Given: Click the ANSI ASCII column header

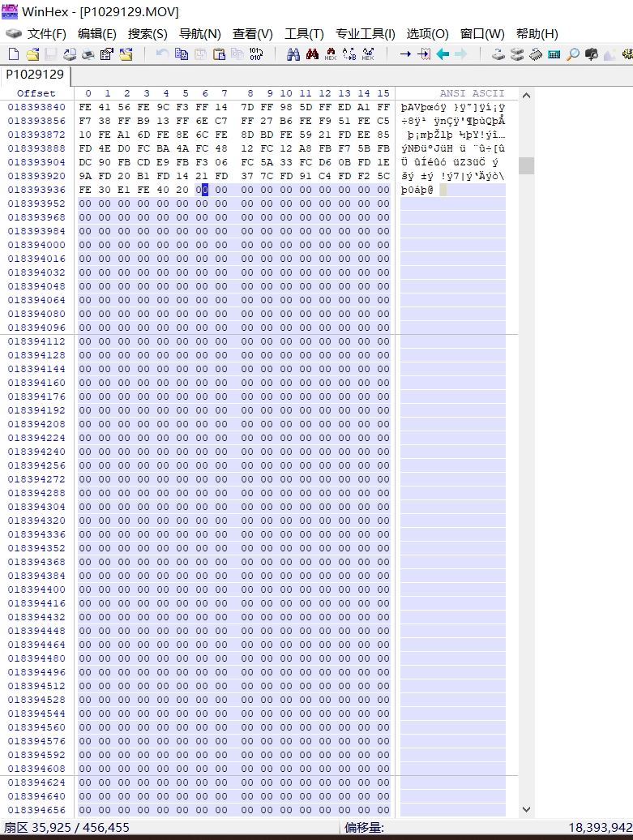Looking at the screenshot, I should tap(473, 93).
